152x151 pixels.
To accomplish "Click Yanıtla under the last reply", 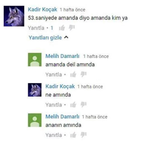I will click(x=54, y=135).
